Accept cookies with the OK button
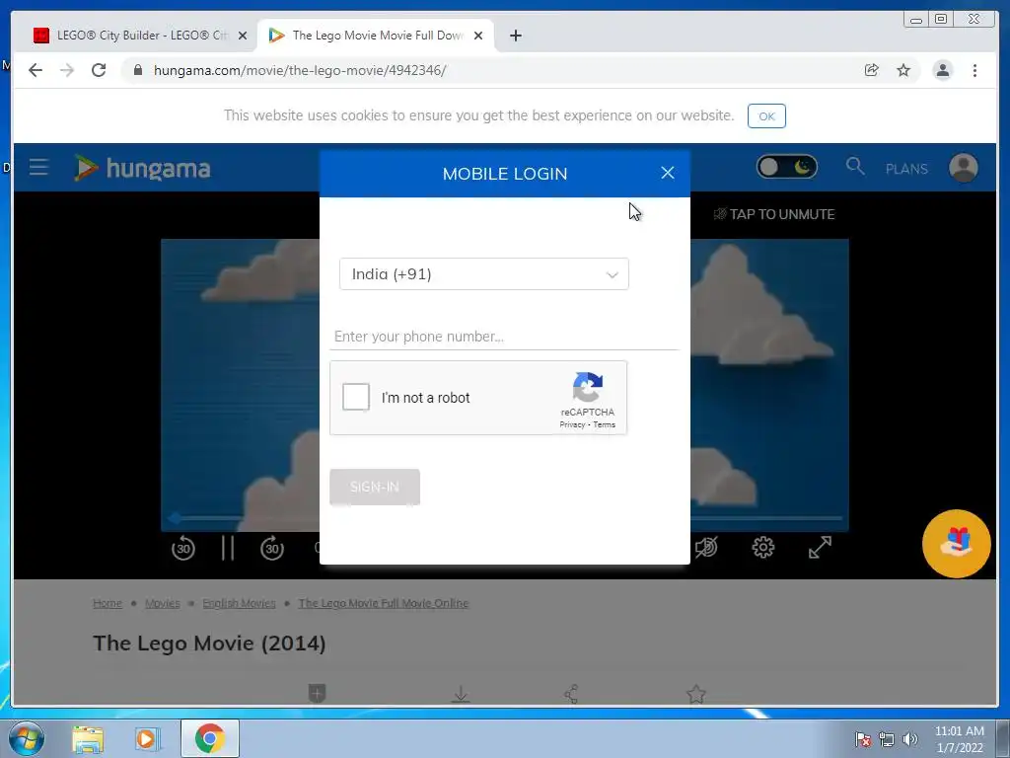The height and width of the screenshot is (758, 1010). [x=766, y=116]
